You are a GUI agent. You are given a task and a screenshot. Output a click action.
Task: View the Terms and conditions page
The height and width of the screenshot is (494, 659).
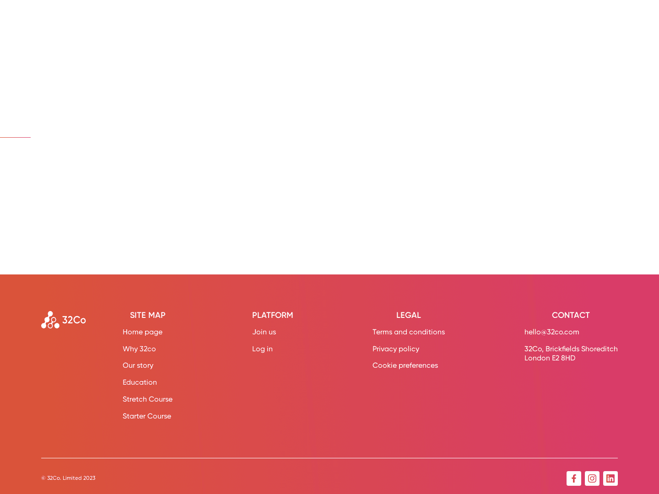pyautogui.click(x=408, y=332)
